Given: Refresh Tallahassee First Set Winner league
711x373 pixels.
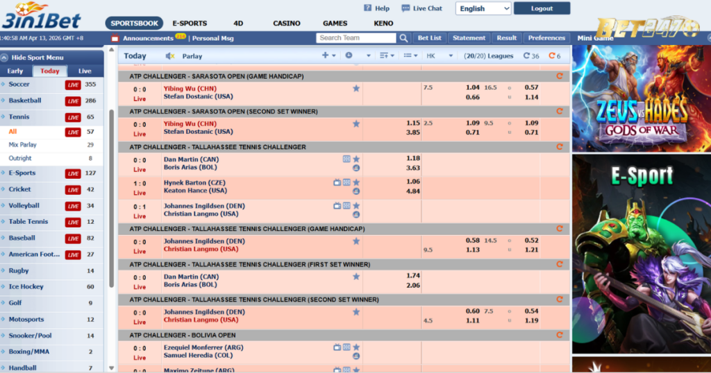Looking at the screenshot, I should [x=560, y=264].
